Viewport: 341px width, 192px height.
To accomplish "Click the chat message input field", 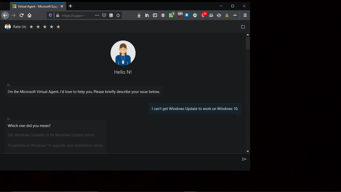I will [120, 159].
